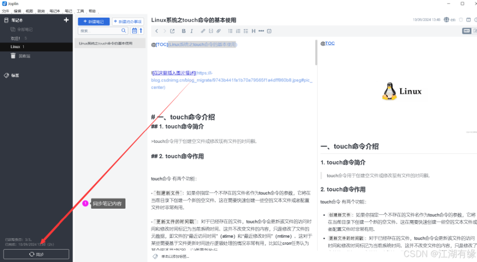Go back in note history
Screen dimensions: 477x262
click(x=157, y=31)
